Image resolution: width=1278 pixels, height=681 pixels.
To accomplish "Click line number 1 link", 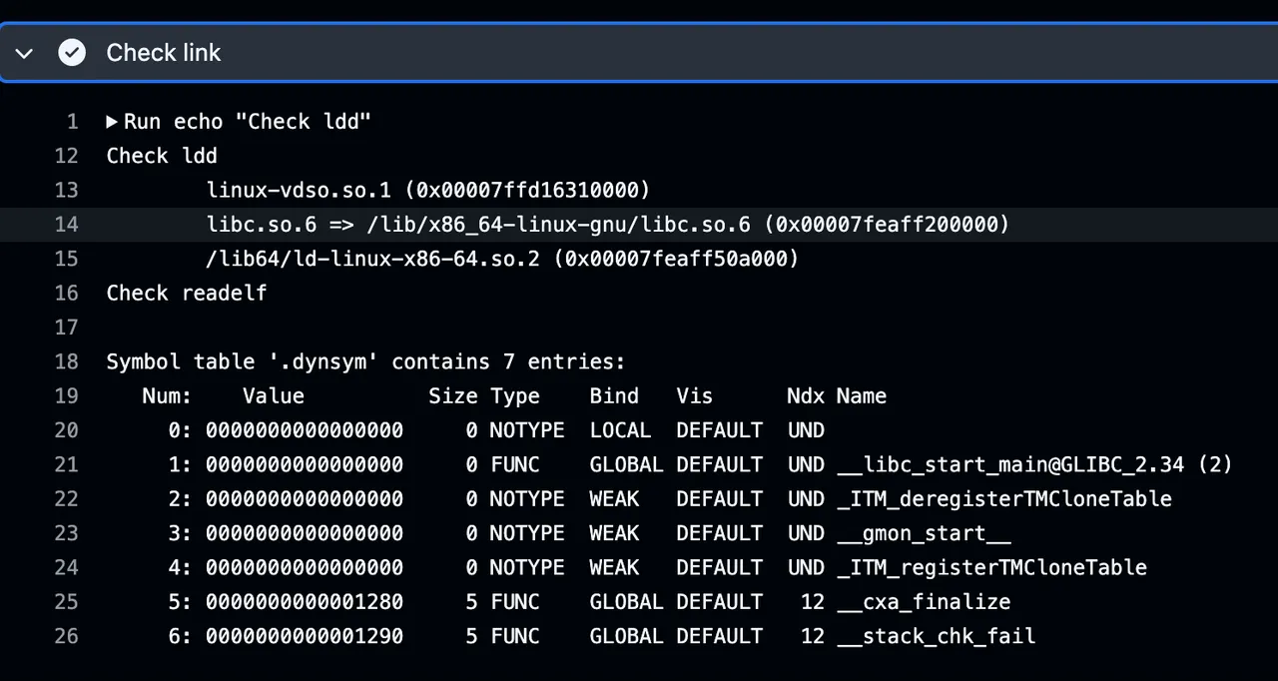I will click(x=71, y=122).
